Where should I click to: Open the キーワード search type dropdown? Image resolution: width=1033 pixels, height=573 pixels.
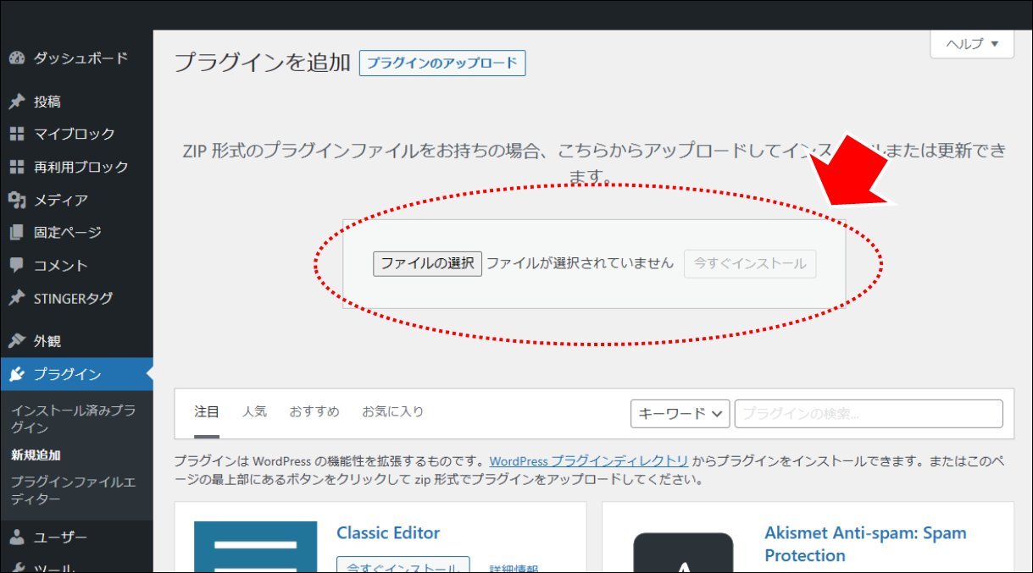coord(680,414)
